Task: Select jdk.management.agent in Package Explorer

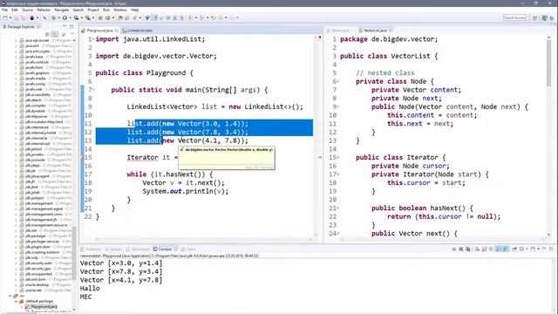Action: pyautogui.click(x=44, y=209)
